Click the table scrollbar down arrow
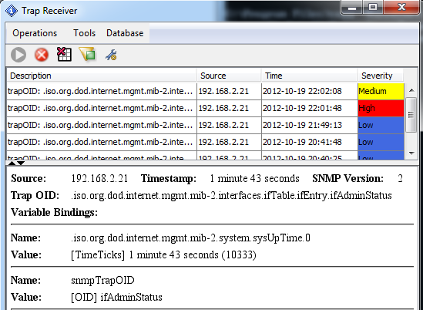The height and width of the screenshot is (310, 423). click(x=411, y=153)
